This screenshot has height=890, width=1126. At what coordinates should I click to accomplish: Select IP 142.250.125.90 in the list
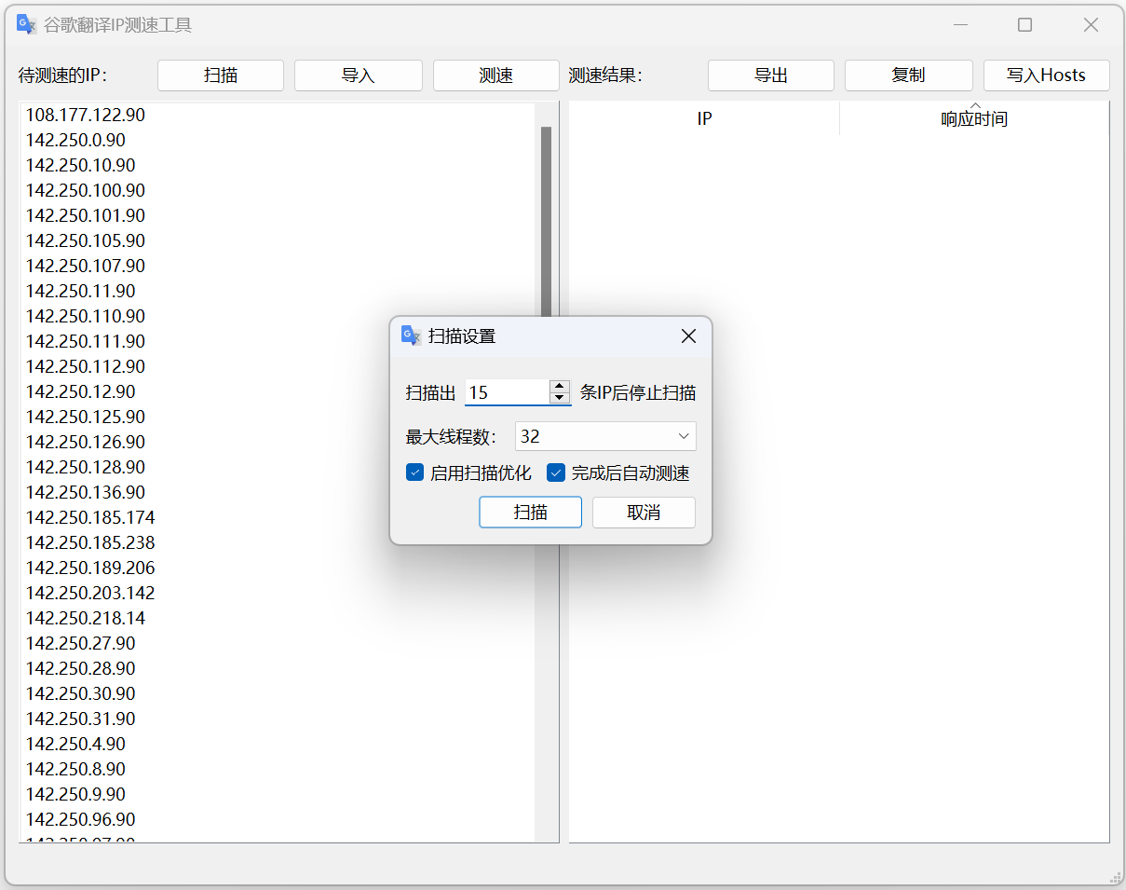86,417
